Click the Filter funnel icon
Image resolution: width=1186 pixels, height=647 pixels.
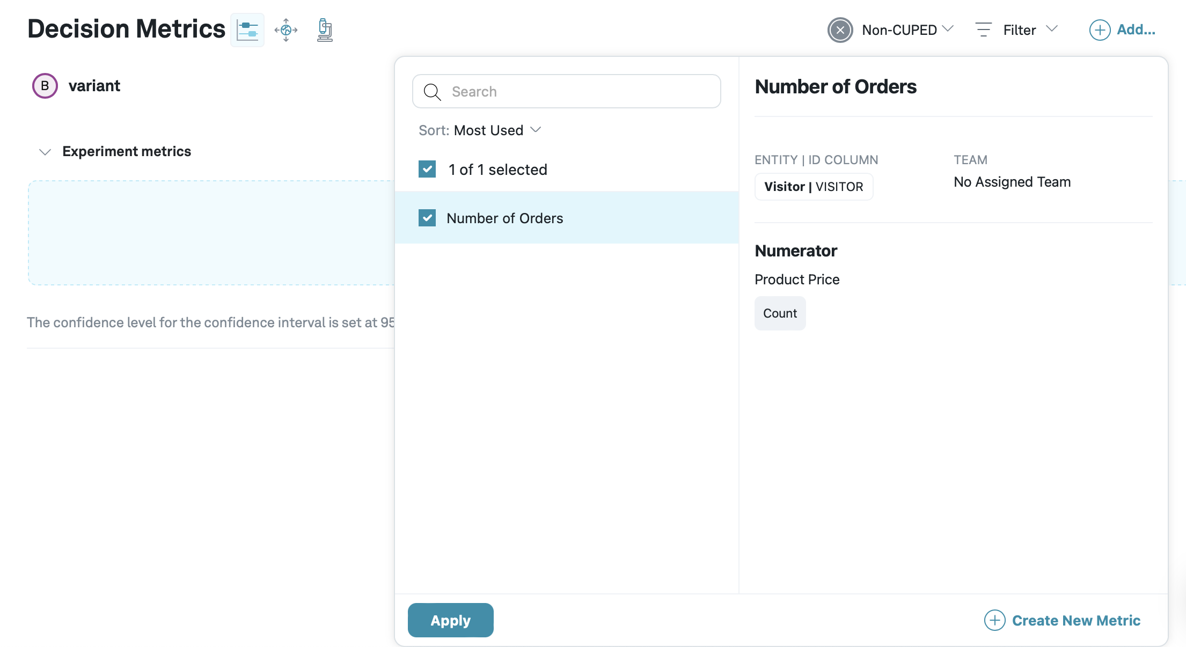click(x=983, y=30)
